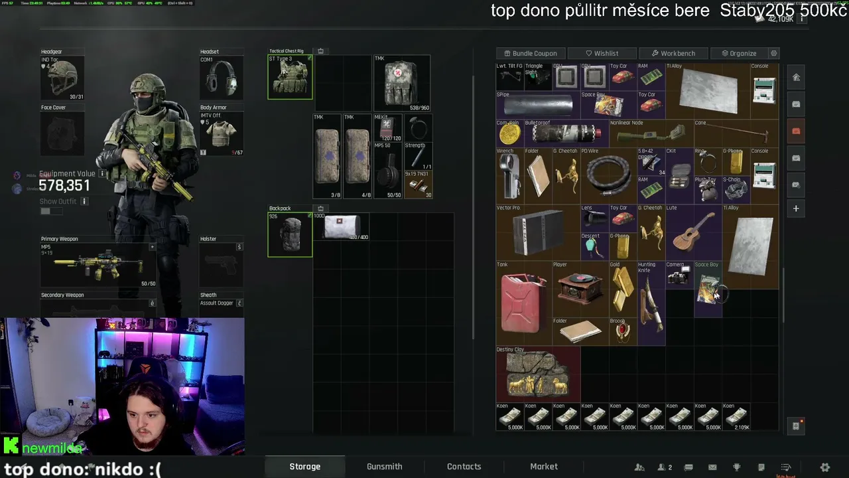Open the game settings gear icon
Viewport: 849px width, 478px height.
click(x=825, y=467)
